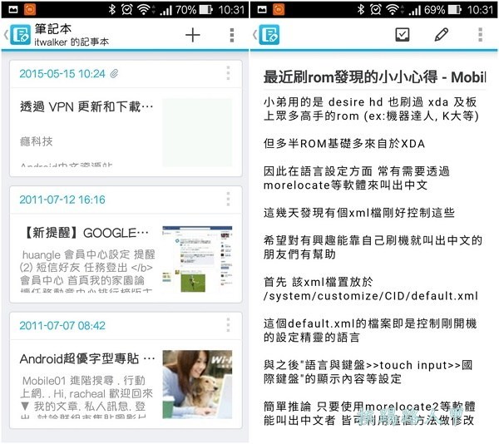Open overflow menu in notebook list header
This screenshot has height=444, width=499.
tap(232, 35)
